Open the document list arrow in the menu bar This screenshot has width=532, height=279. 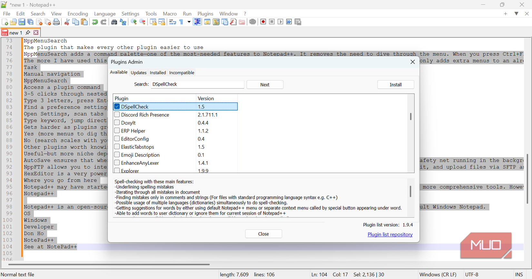click(x=517, y=14)
